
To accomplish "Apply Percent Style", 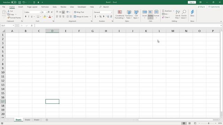I will tap(100, 17).
